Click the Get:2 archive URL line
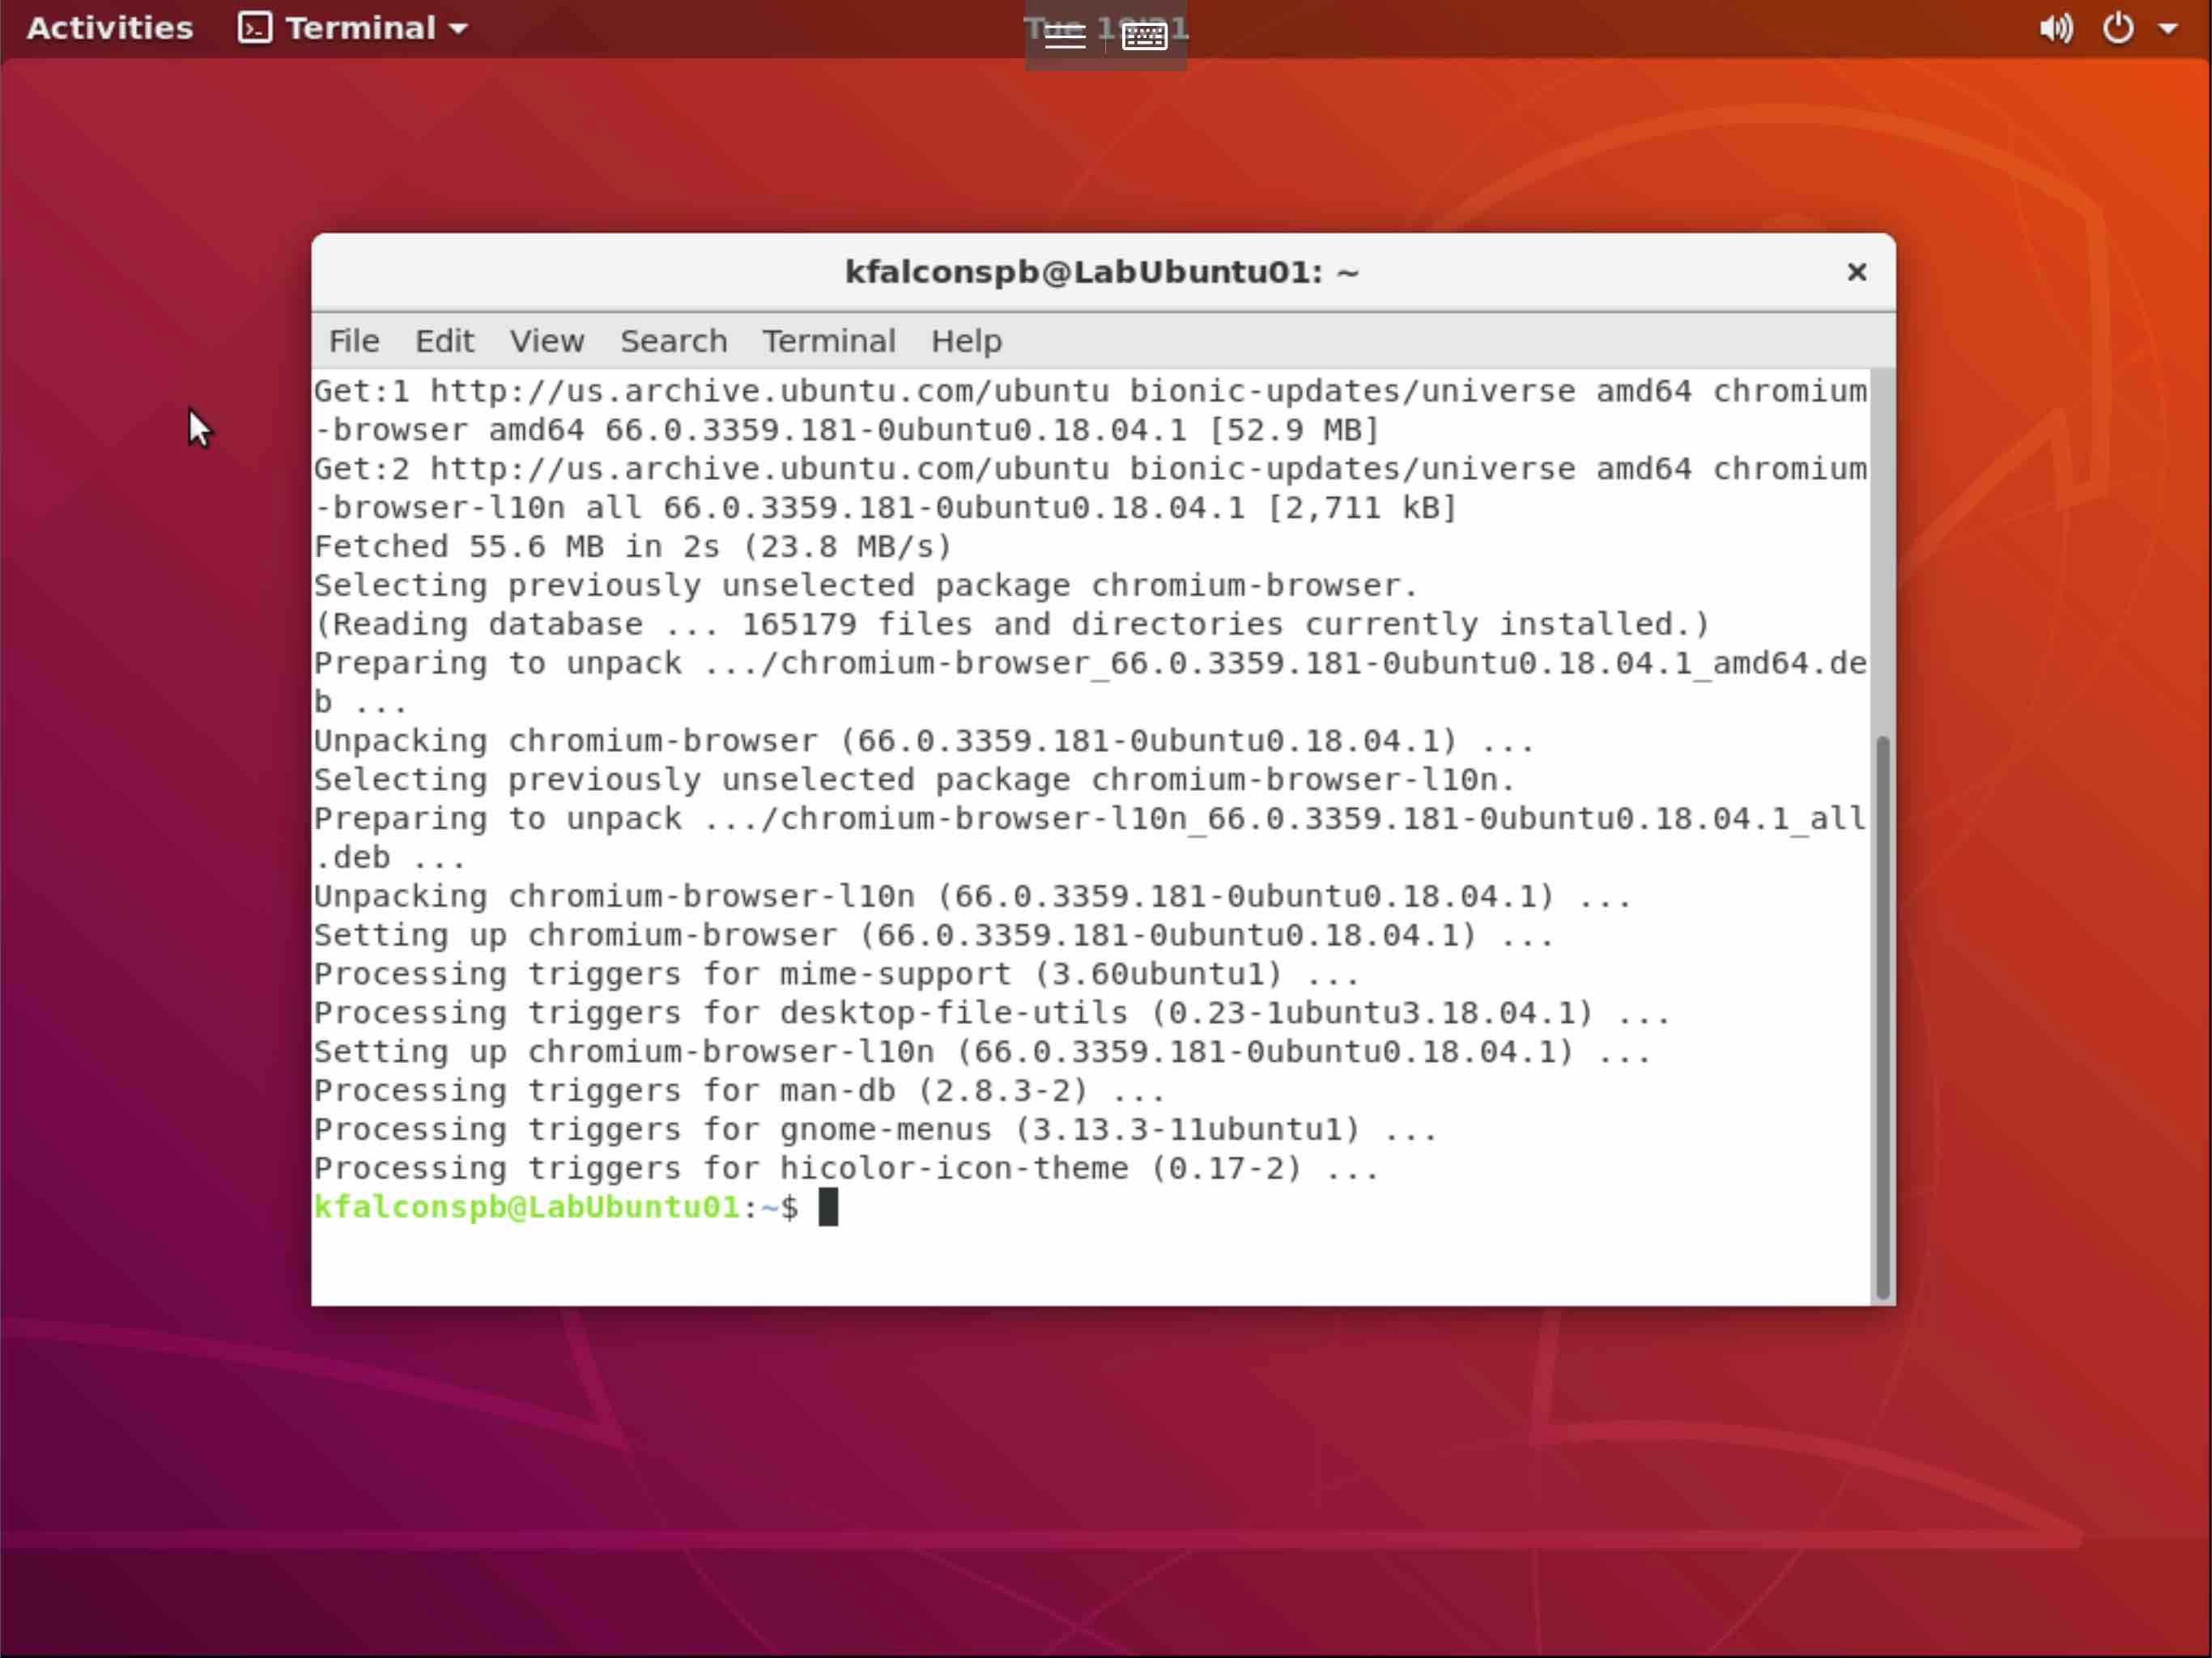The height and width of the screenshot is (1658, 2212). click(x=1090, y=469)
